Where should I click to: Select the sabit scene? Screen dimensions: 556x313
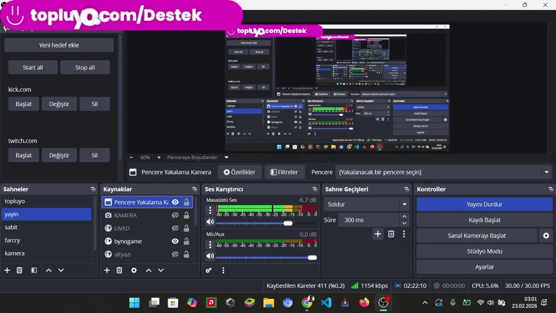coord(46,227)
